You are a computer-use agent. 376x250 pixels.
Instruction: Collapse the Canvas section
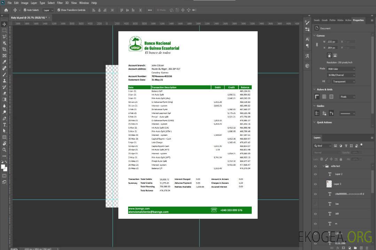[x=314, y=35]
